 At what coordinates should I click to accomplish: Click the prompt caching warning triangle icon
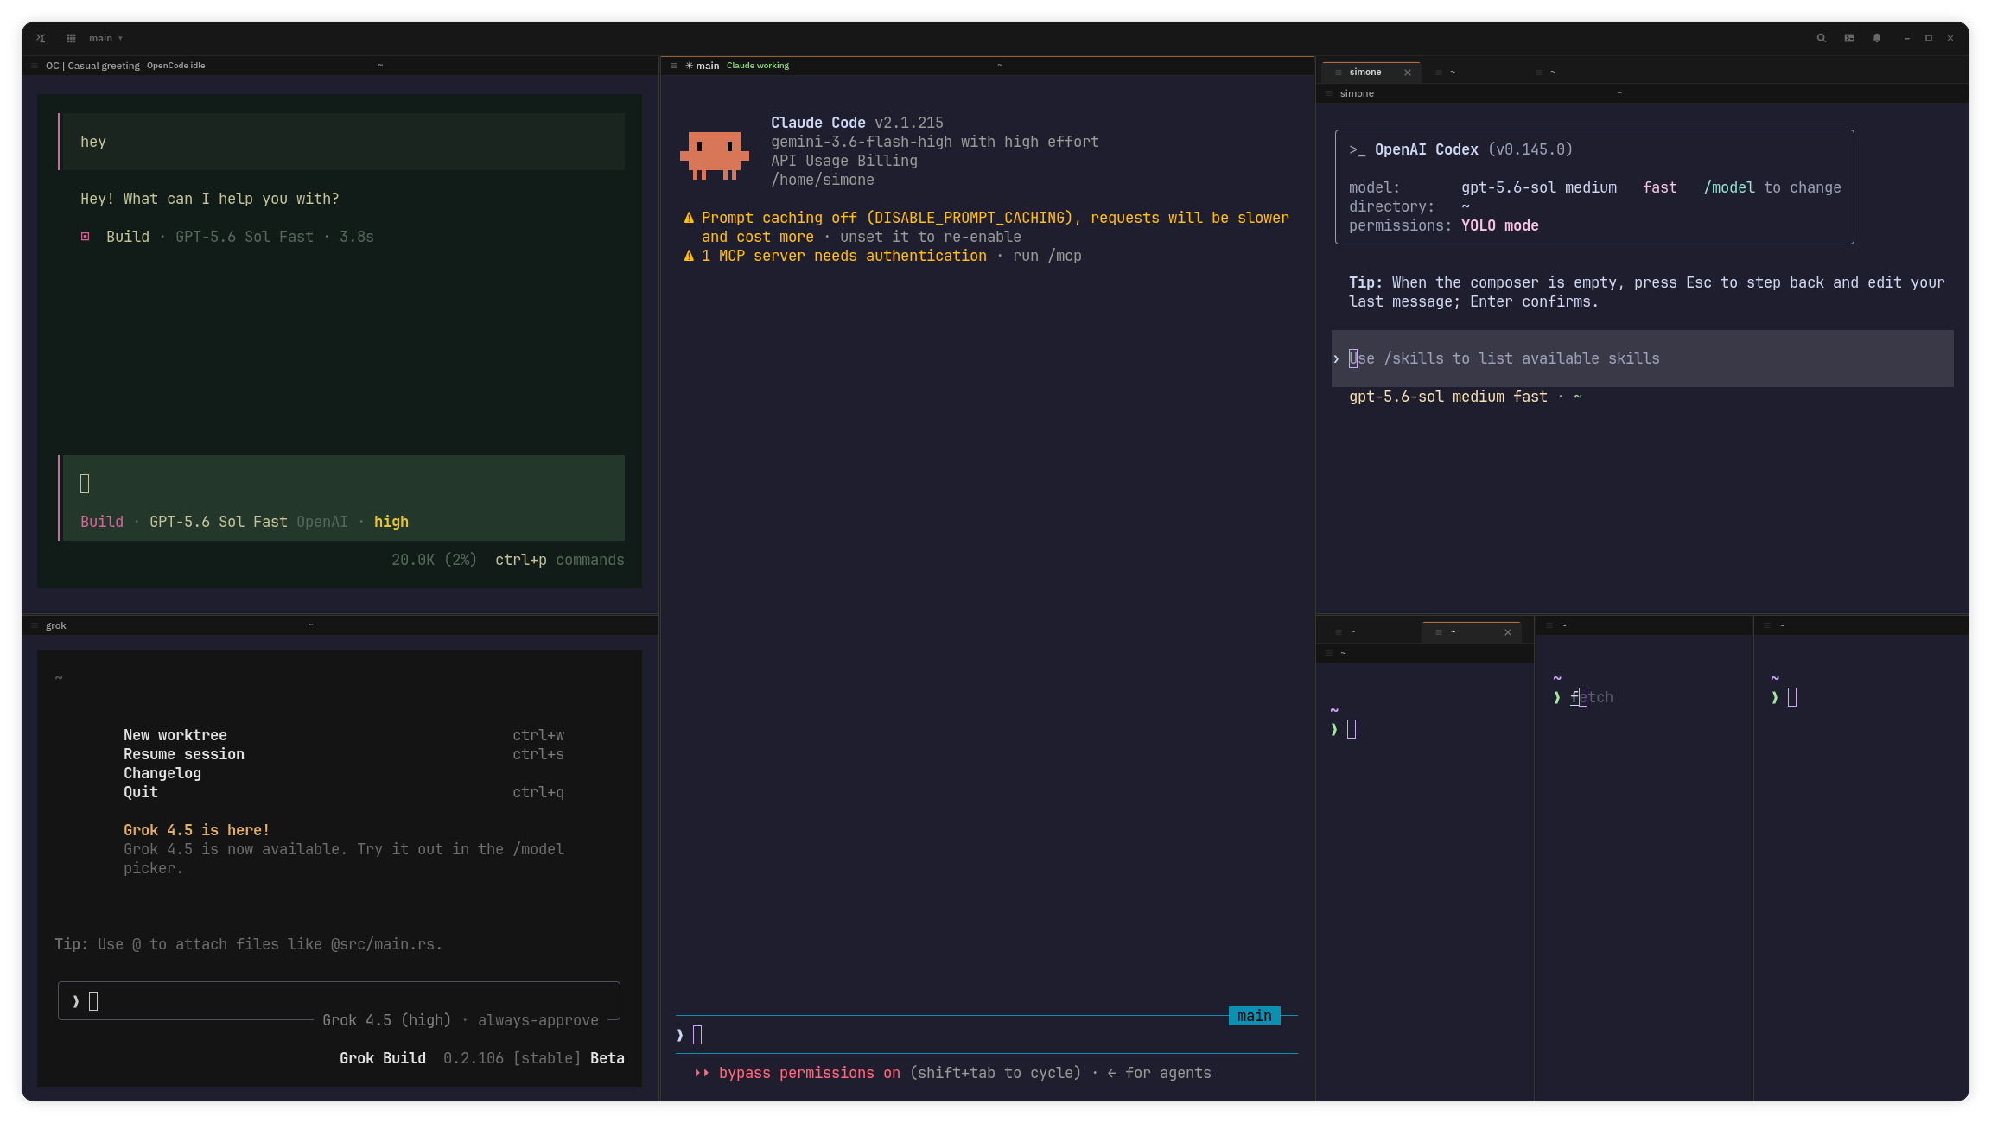click(x=689, y=218)
